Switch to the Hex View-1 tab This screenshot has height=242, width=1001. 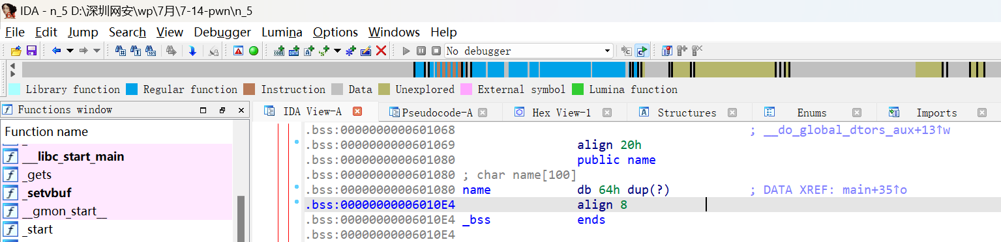point(561,113)
